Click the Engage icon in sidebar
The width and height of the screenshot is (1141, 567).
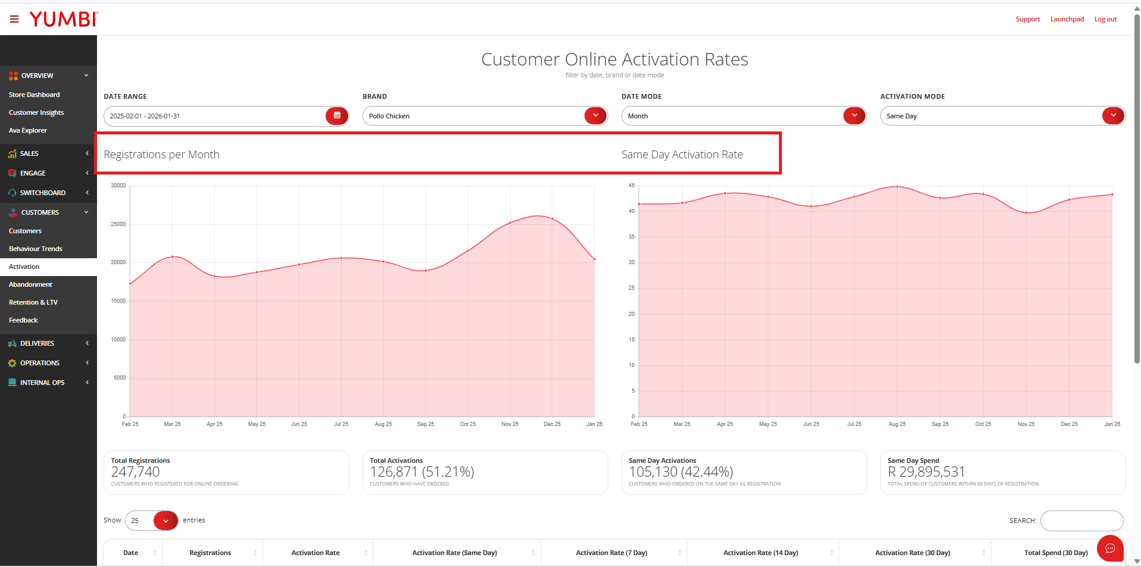[x=12, y=174]
